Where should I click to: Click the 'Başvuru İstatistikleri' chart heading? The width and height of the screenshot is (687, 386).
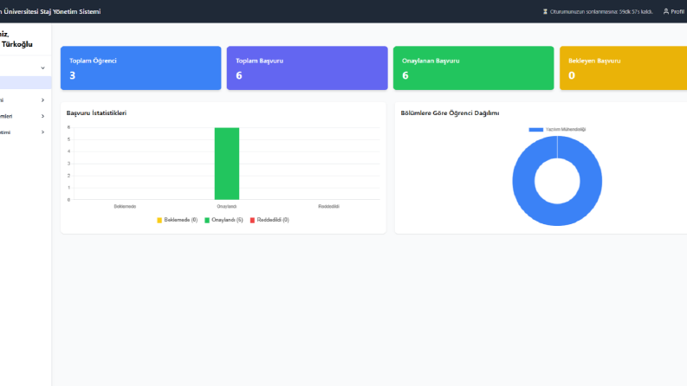(x=96, y=113)
